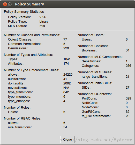This screenshot has width=135, height=145.
Task: Click the type_transitions label
Action: pos(20,92)
